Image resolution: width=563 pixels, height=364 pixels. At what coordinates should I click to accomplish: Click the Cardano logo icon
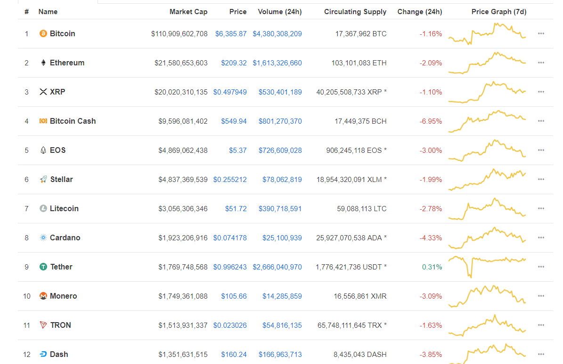[x=43, y=237]
